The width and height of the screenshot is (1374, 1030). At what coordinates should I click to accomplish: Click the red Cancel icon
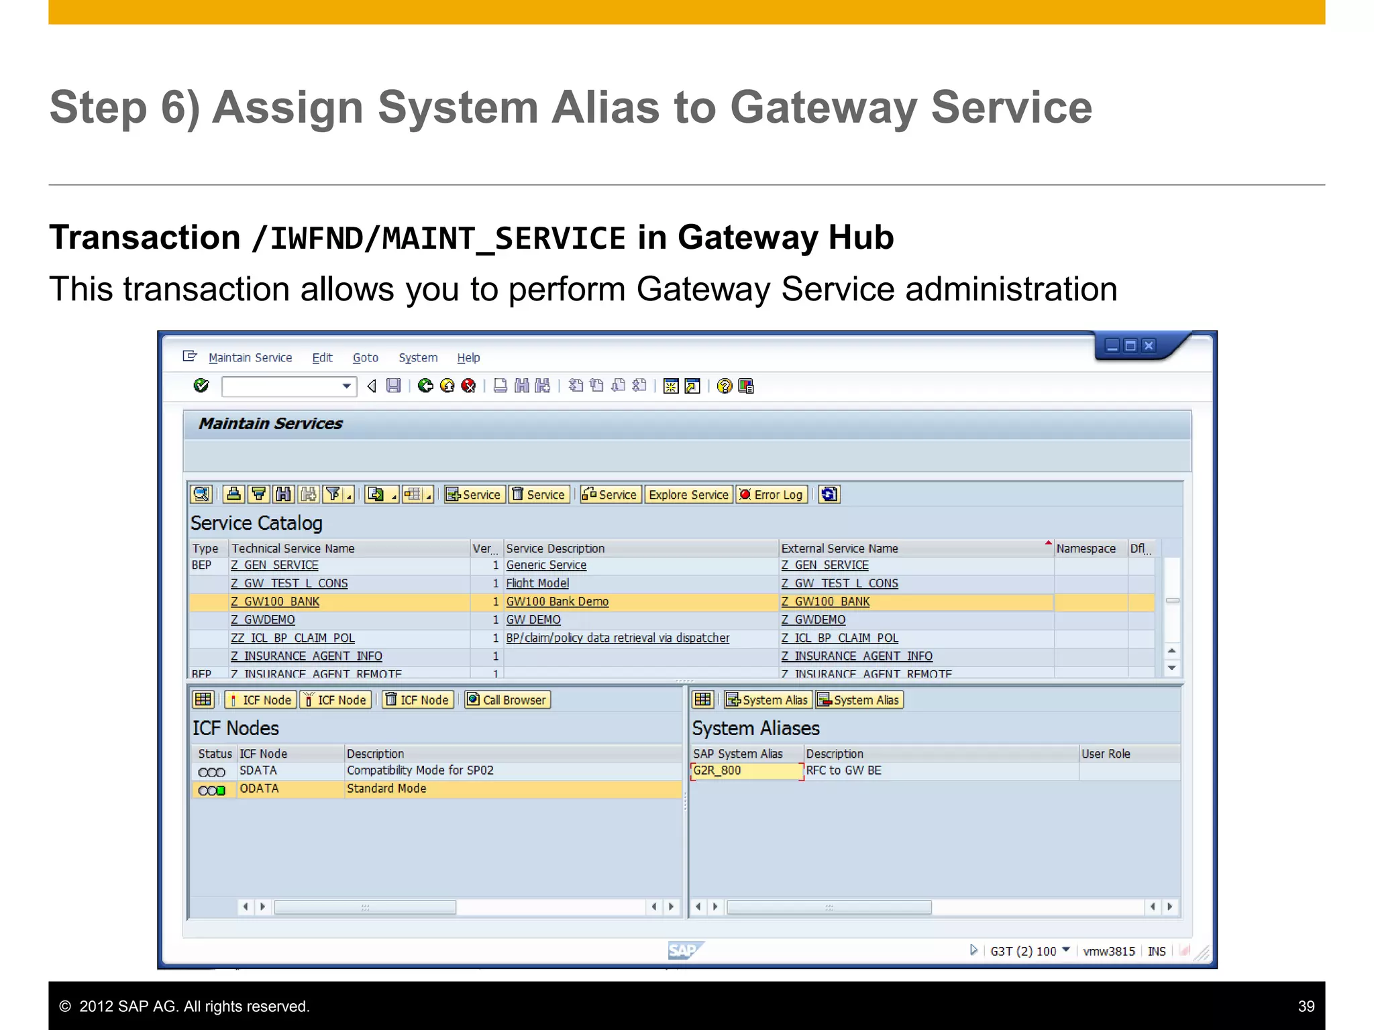(469, 386)
